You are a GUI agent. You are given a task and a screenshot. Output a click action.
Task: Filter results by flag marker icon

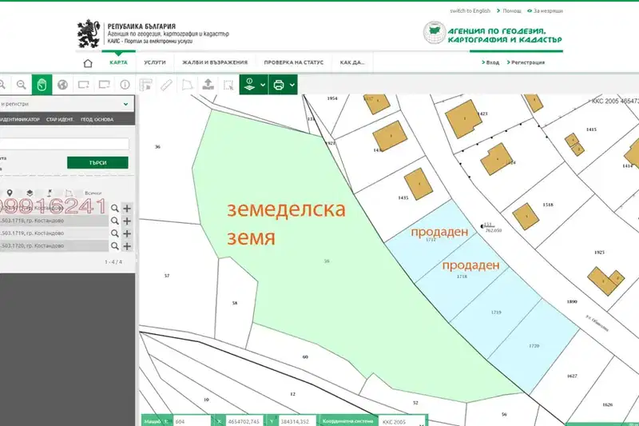click(50, 193)
